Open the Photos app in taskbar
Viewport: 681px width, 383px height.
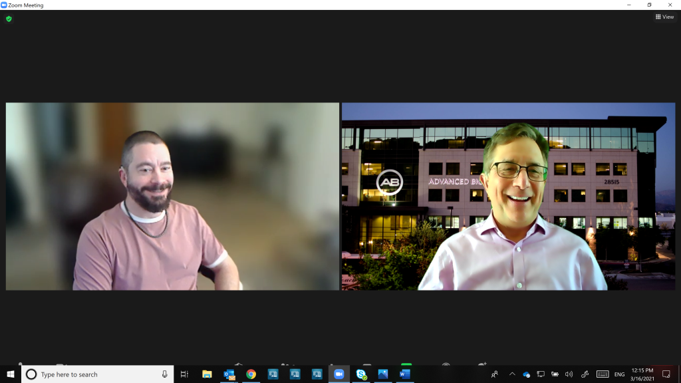pos(382,374)
